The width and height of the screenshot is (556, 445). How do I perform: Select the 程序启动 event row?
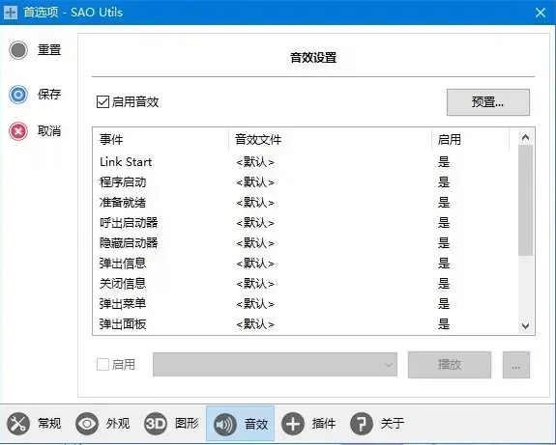point(306,182)
